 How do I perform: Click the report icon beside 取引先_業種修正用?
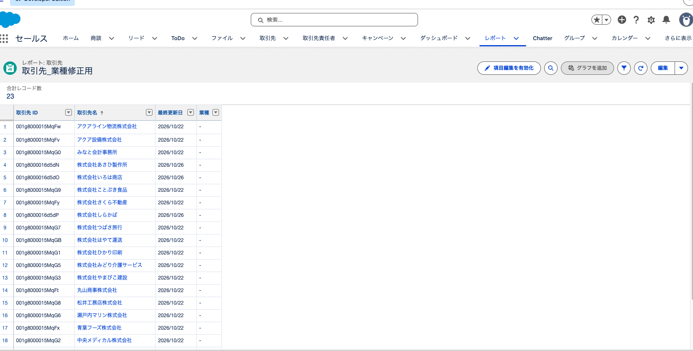(10, 68)
